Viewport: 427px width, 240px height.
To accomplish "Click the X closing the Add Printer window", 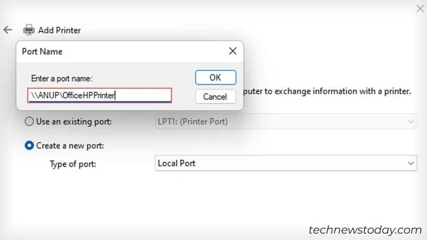I will [x=420, y=8].
